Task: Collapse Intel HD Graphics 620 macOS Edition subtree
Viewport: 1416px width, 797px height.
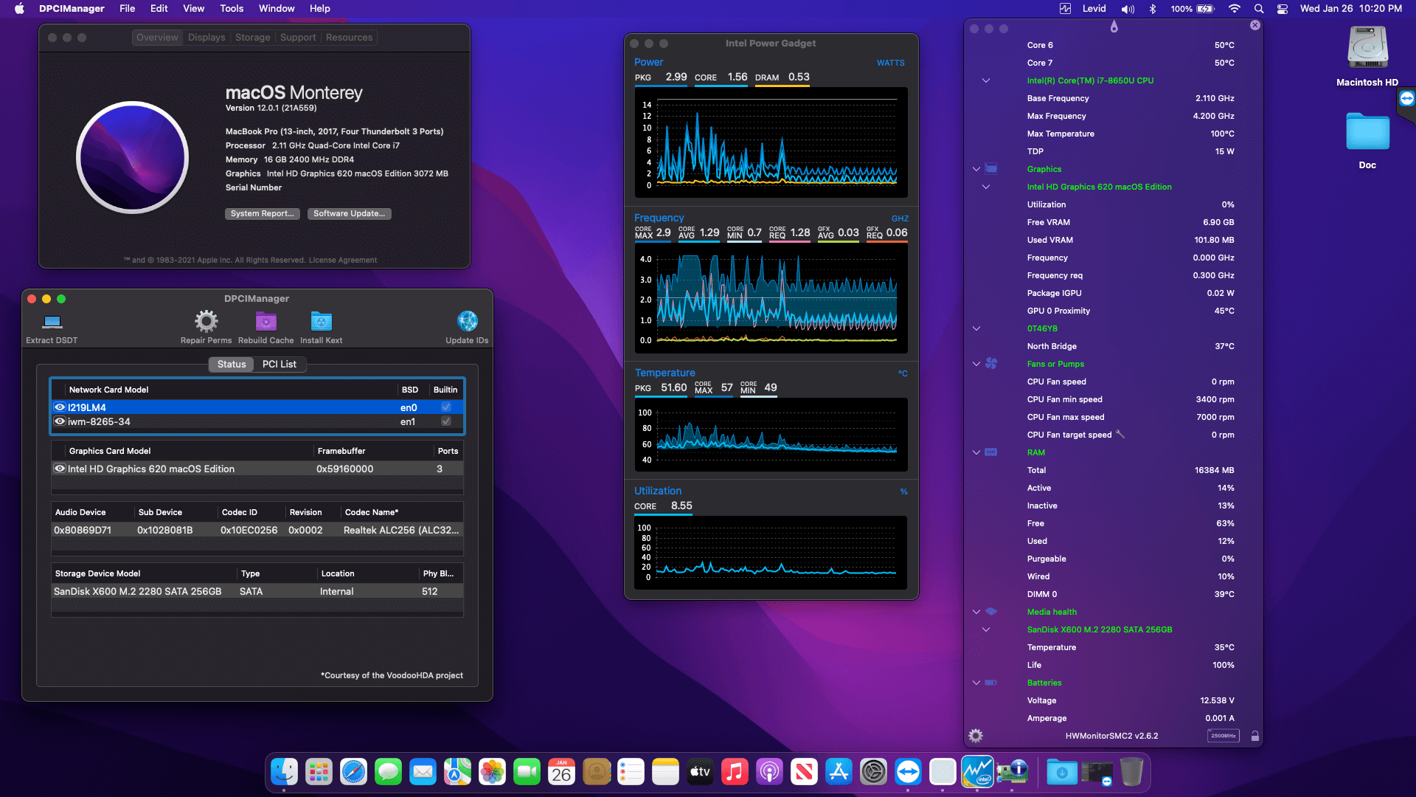Action: pyautogui.click(x=986, y=187)
